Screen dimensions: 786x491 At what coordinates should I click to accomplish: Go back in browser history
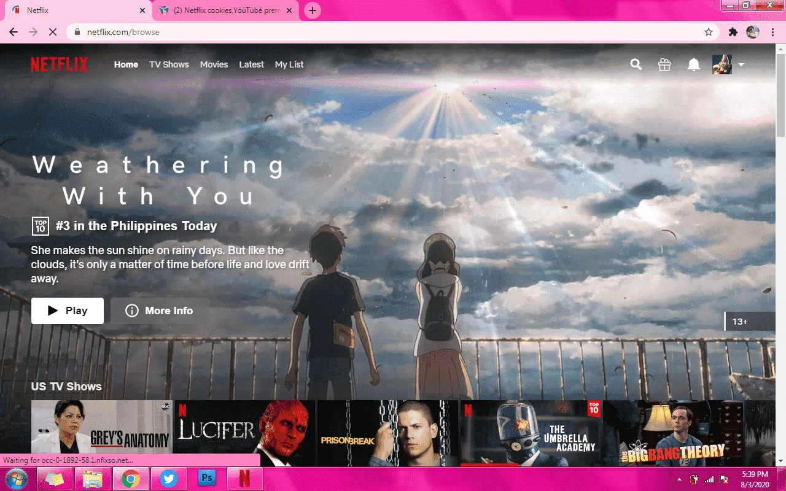14,32
